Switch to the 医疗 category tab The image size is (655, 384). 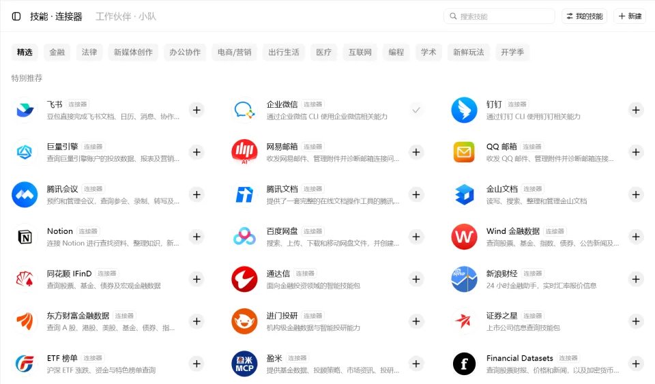coord(323,52)
